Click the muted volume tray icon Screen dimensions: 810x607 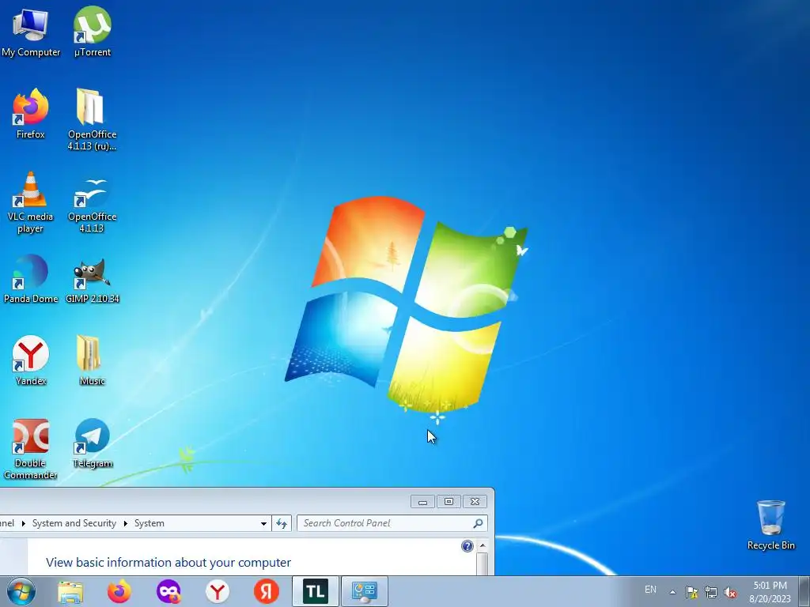point(730,592)
